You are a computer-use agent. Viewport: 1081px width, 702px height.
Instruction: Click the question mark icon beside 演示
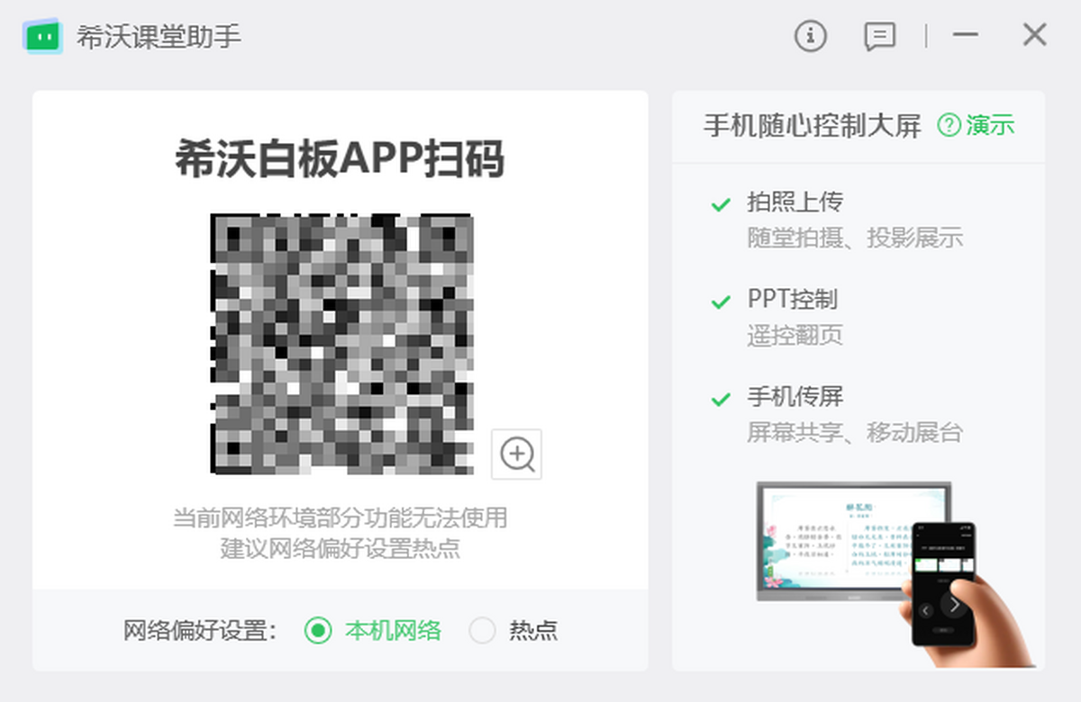point(949,125)
